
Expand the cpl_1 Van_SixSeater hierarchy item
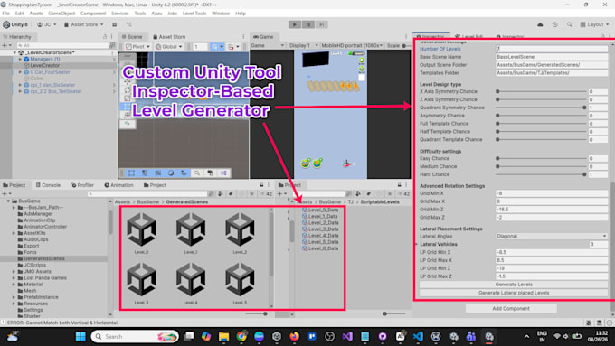coord(21,85)
